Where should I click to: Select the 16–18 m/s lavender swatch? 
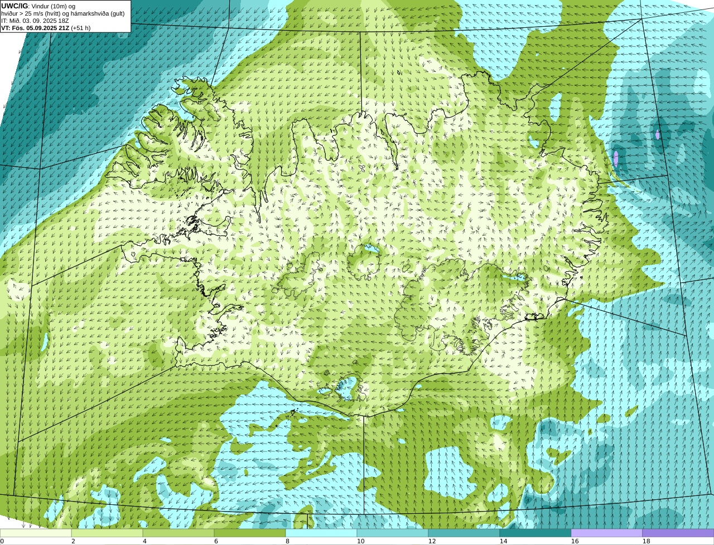pos(607,533)
